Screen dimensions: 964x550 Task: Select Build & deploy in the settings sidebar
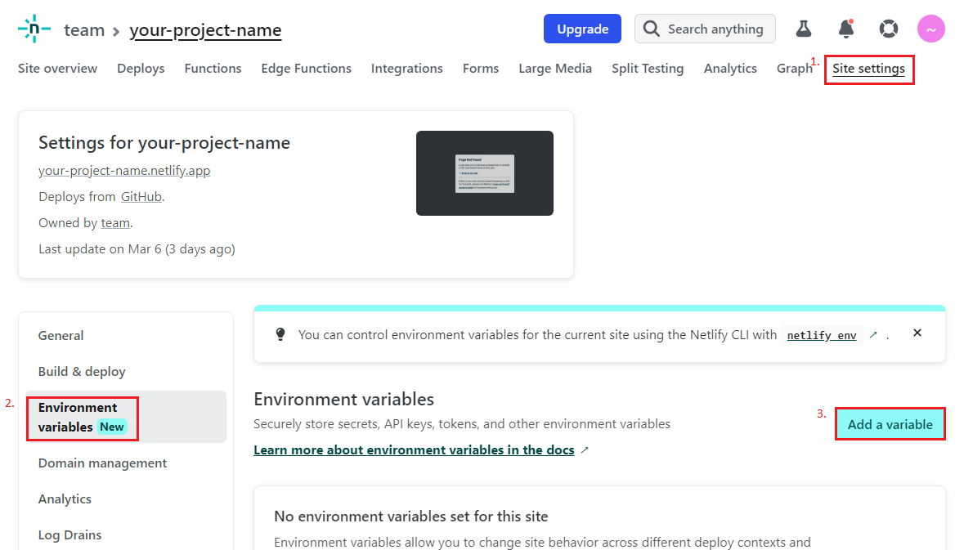82,371
